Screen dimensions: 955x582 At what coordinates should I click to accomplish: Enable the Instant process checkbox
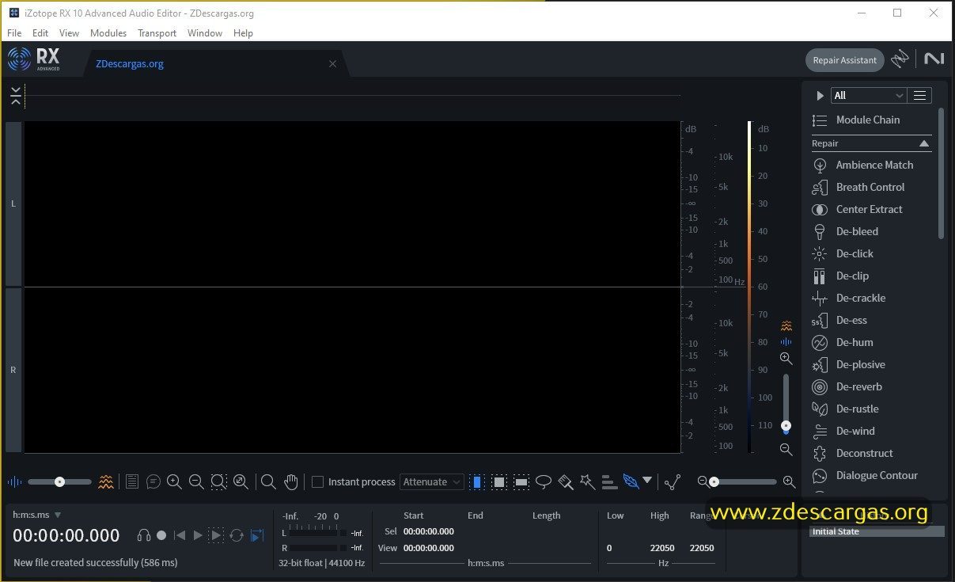coord(317,481)
